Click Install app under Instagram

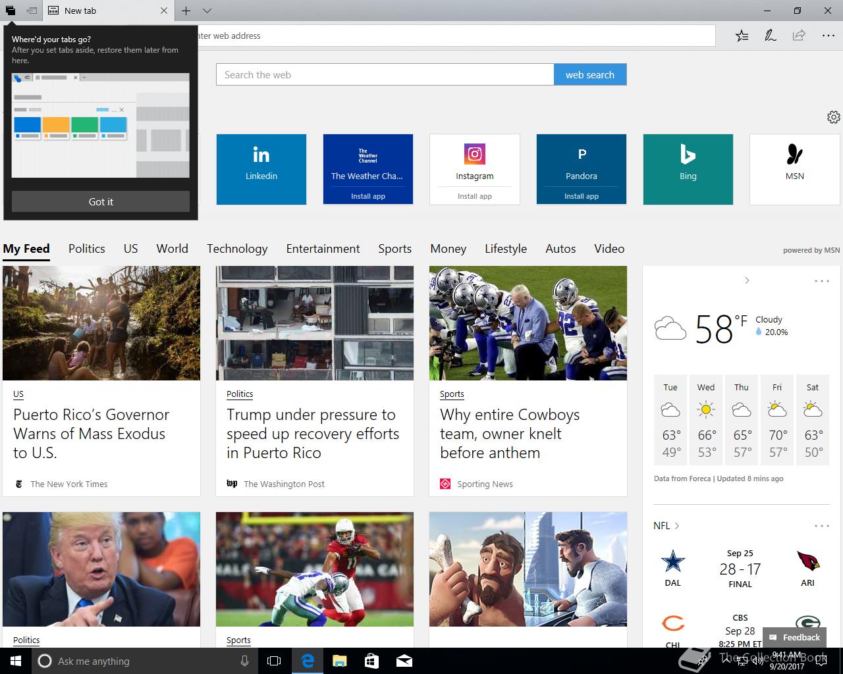click(x=475, y=196)
